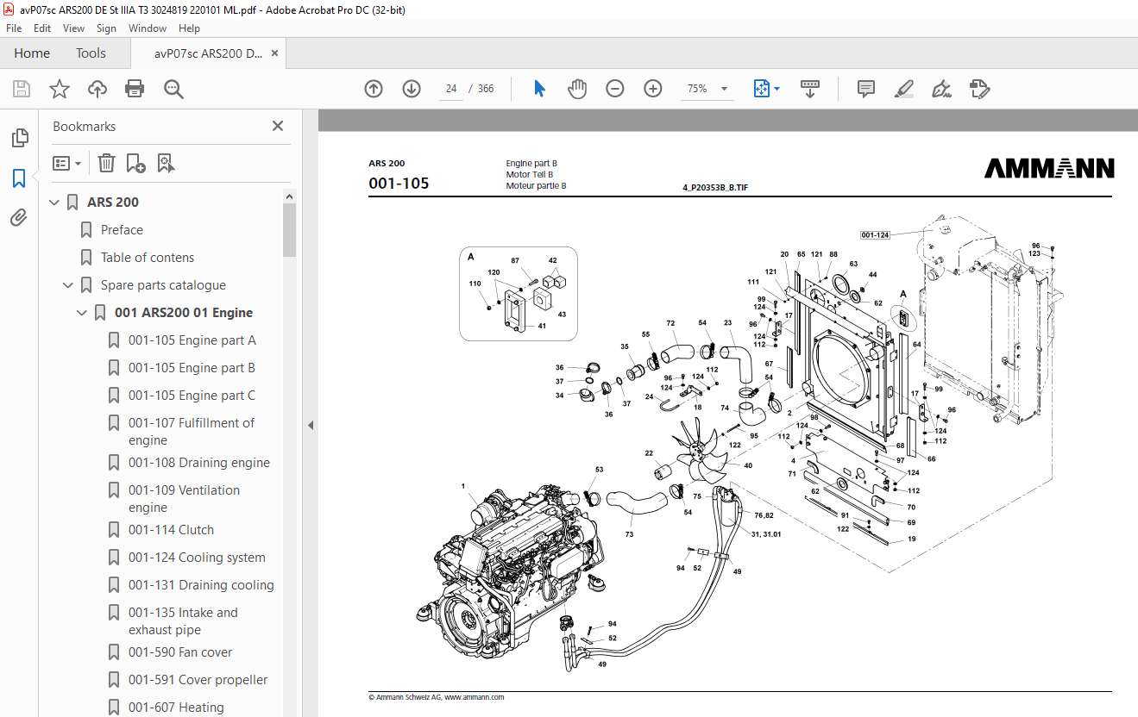This screenshot has height=717, width=1138.
Task: Click the www.ammann.com footer link
Action: click(x=475, y=697)
